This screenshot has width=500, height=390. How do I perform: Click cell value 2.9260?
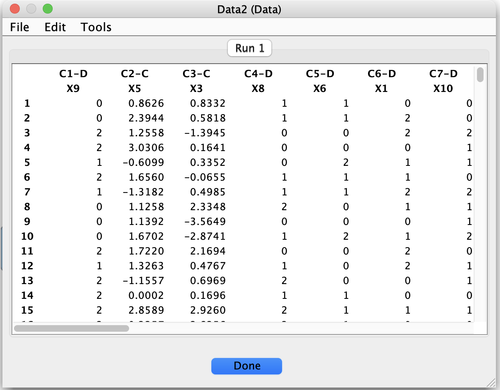tap(208, 310)
